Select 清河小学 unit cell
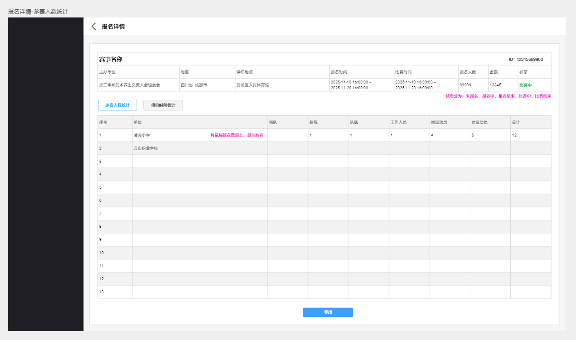 coord(142,136)
